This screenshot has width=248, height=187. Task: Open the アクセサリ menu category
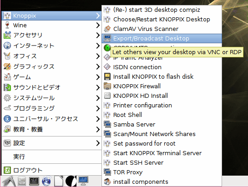(x=51, y=35)
